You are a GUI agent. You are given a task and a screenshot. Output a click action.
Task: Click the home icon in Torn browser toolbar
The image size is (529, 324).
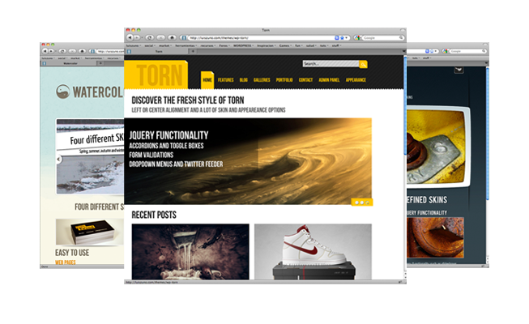pyautogui.click(x=172, y=37)
